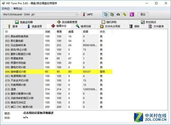Click the 退出 exit button
This screenshot has height=125, width=171.
coord(143,15)
